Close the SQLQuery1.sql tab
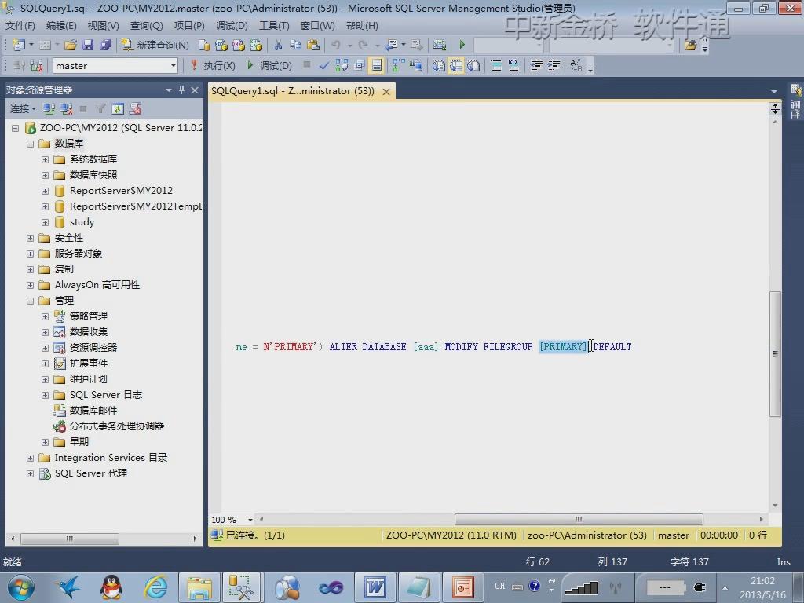The width and height of the screenshot is (804, 603). [386, 91]
